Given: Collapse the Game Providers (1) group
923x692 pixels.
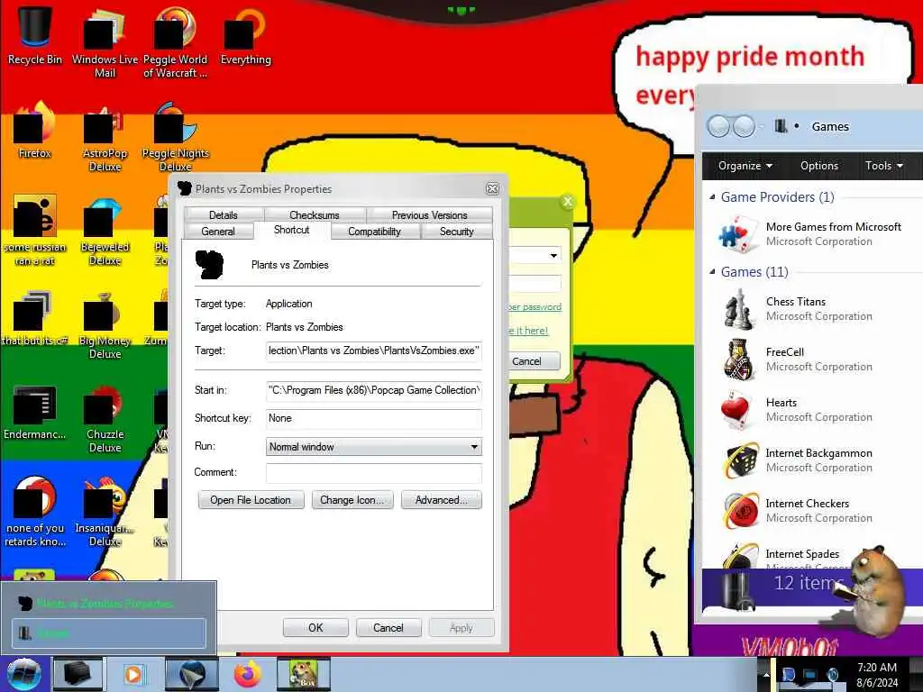Looking at the screenshot, I should (712, 197).
